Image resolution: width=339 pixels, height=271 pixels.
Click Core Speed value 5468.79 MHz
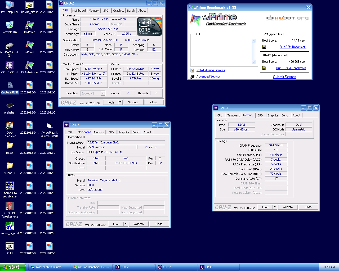click(x=93, y=69)
